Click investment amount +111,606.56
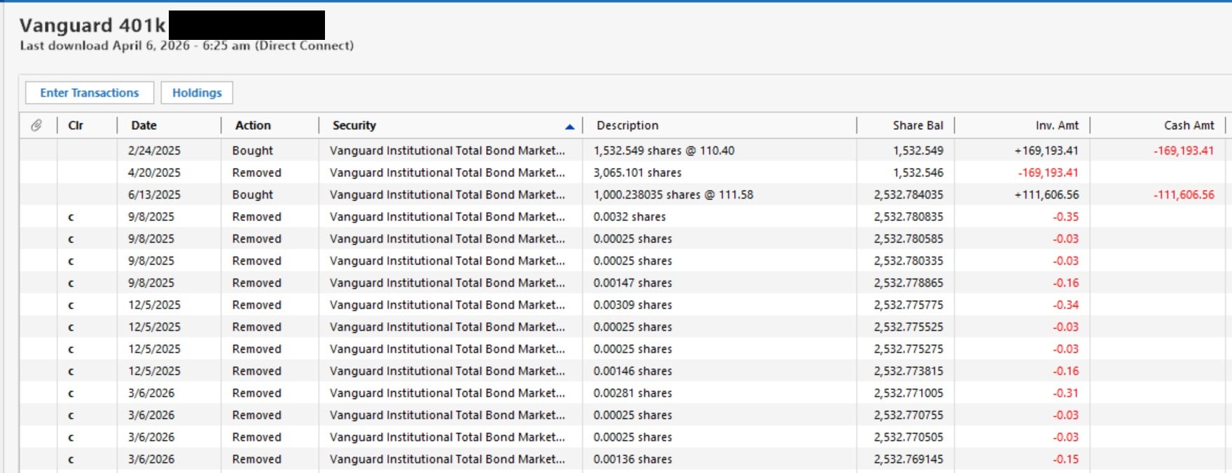Screen dimensions: 1232x473 (x=1046, y=195)
